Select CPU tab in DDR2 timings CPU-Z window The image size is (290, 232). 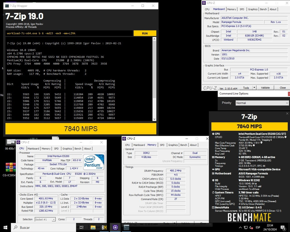click(127, 145)
